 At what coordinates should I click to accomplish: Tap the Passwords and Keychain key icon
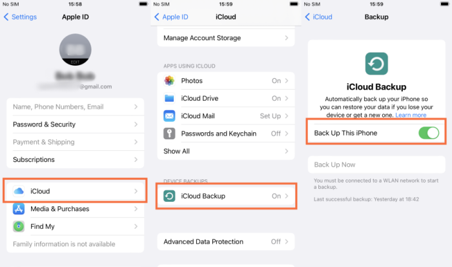click(169, 133)
